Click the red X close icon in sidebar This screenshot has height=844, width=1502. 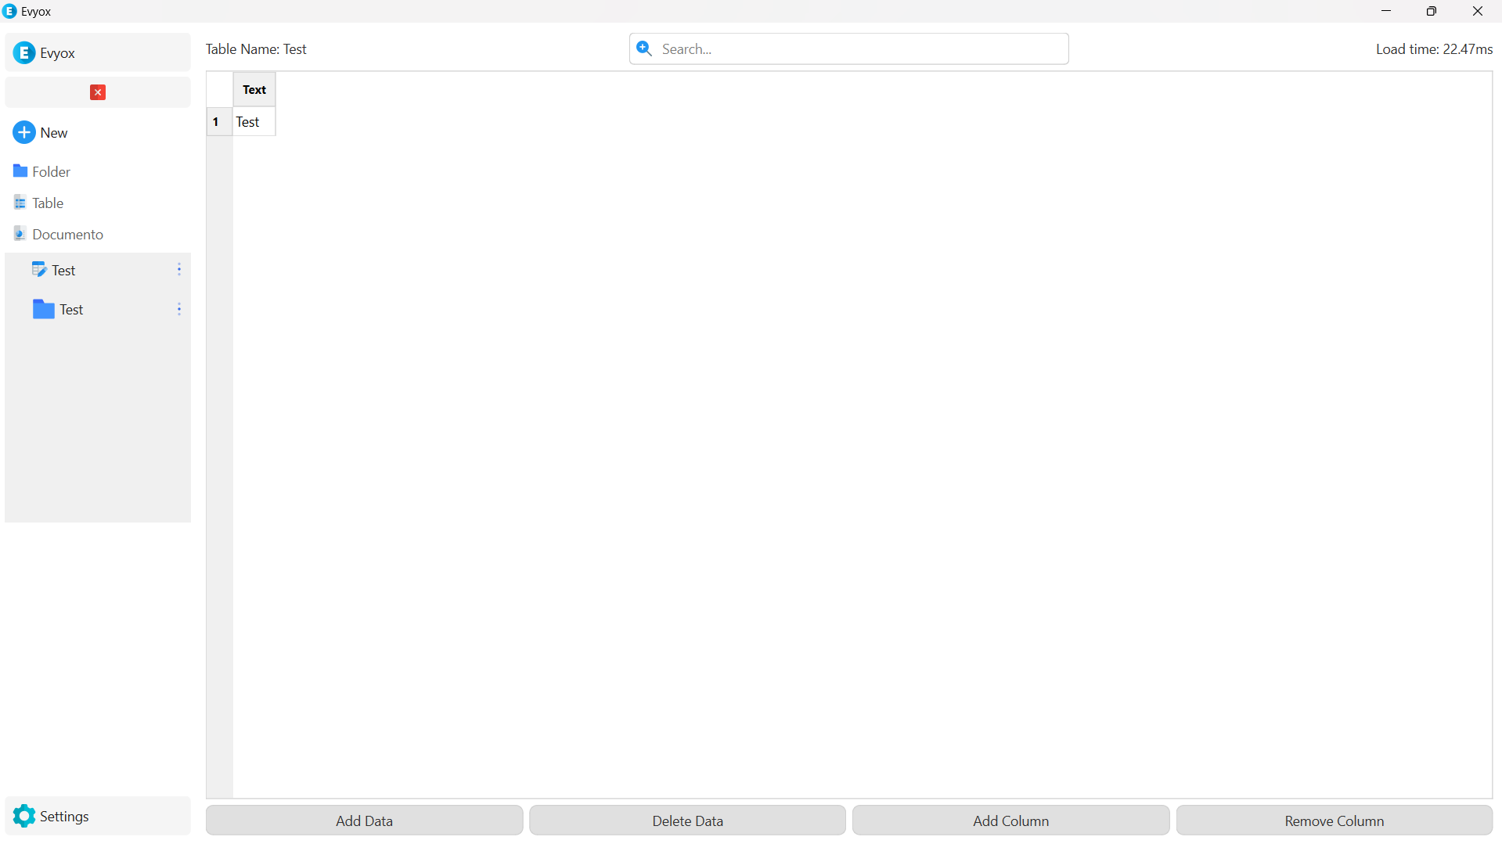(98, 92)
